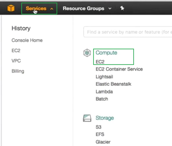Click the Storage category drive icon
The height and width of the screenshot is (146, 172).
[87, 118]
